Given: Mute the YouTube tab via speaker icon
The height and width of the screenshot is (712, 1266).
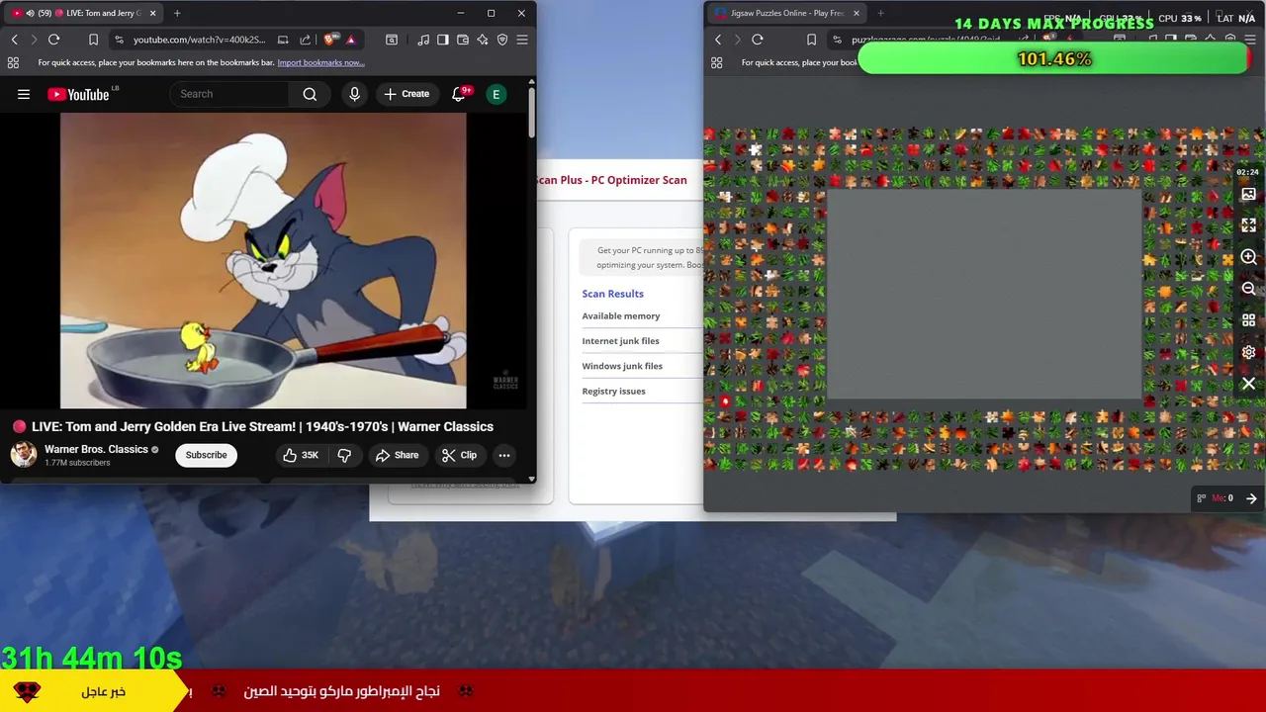Looking at the screenshot, I should 30,13.
